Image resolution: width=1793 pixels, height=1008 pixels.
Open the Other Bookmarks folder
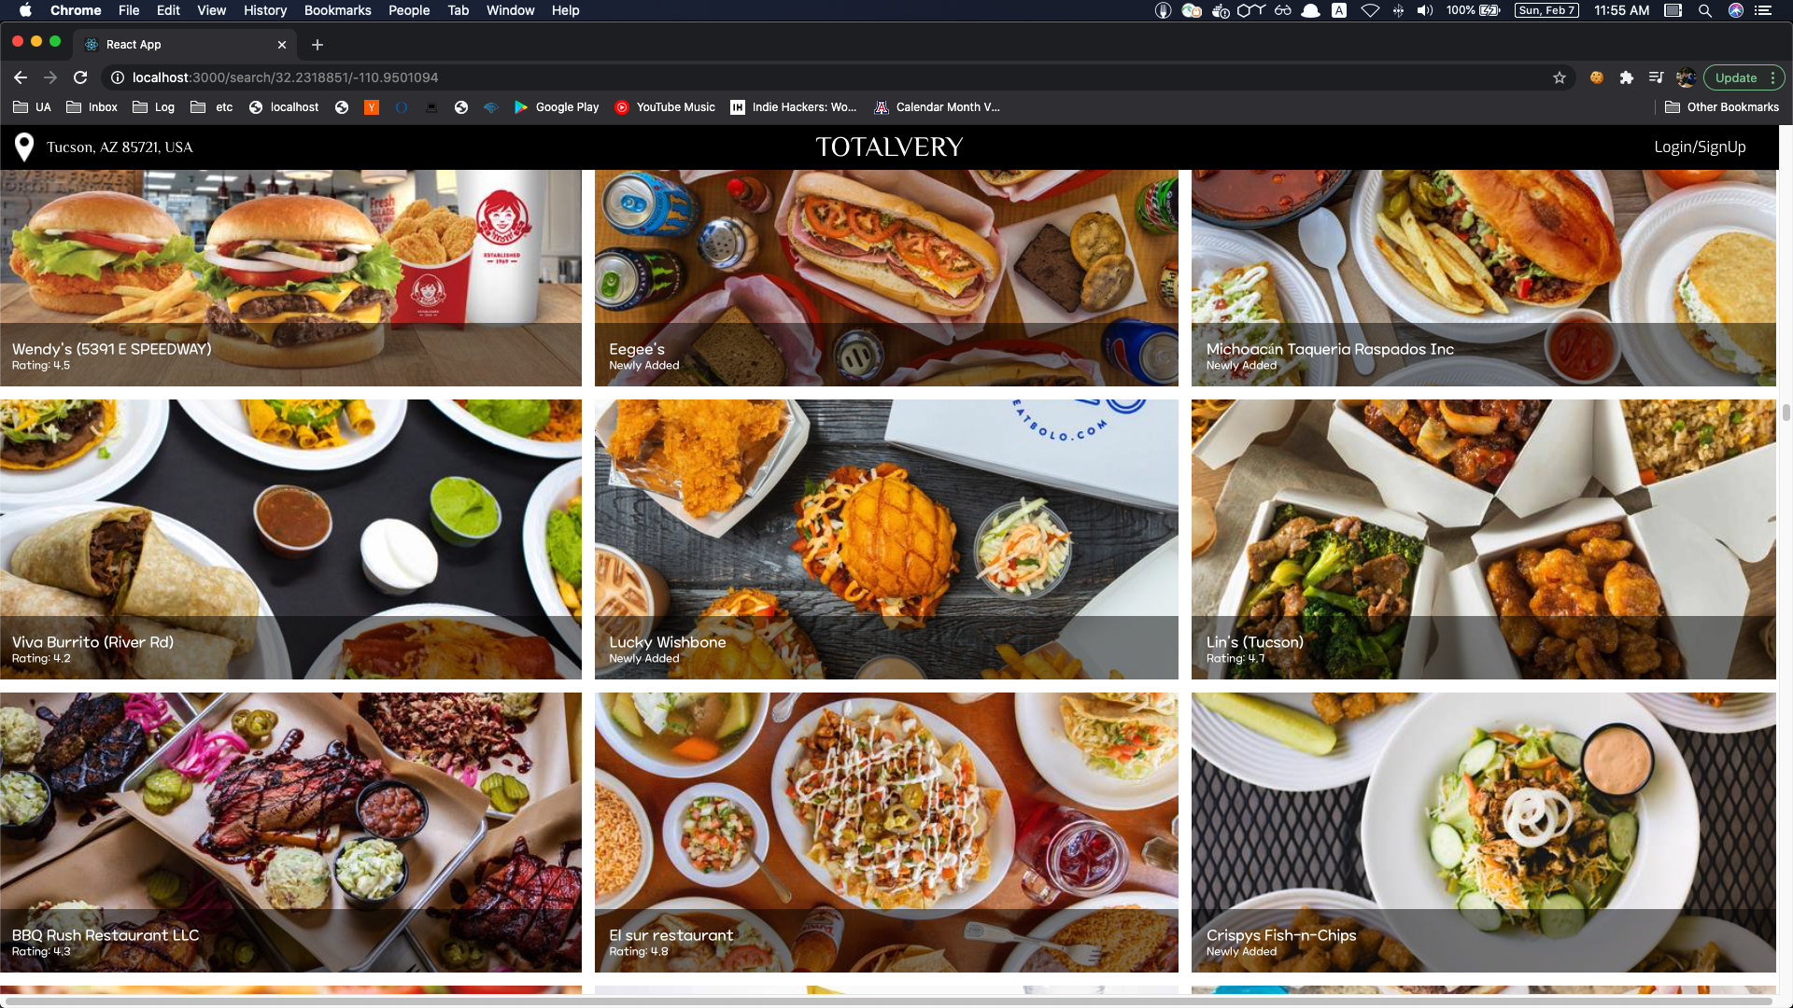1721,107
